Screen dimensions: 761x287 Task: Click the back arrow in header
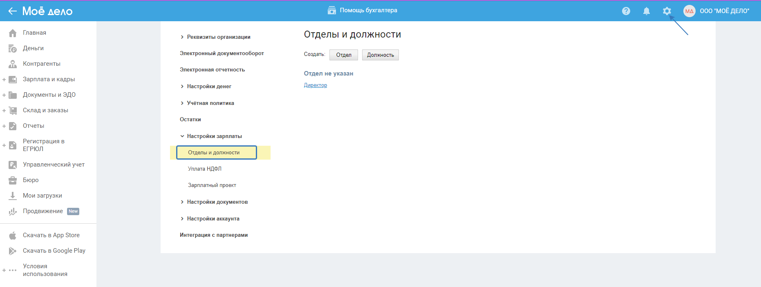[13, 11]
